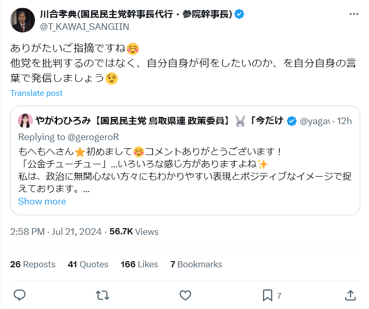Open the 7 Bookmarks count

(196, 264)
